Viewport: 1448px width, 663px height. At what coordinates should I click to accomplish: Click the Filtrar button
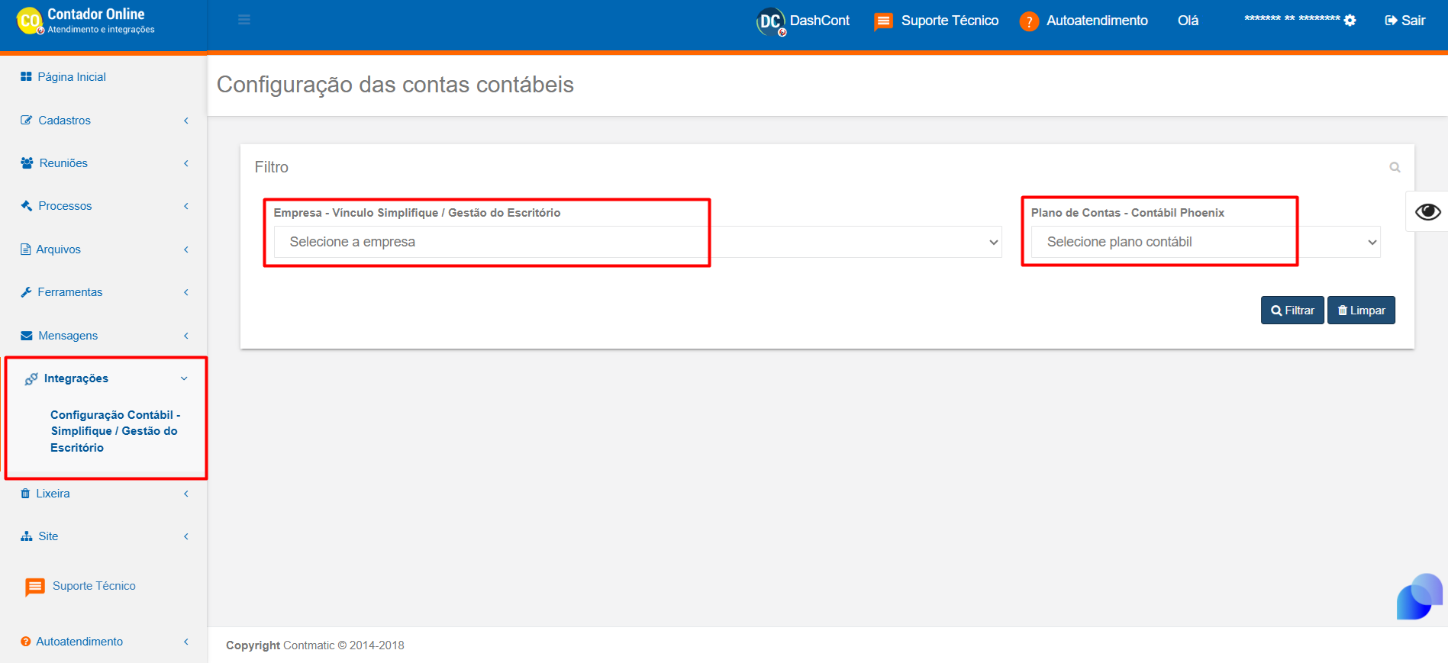pyautogui.click(x=1292, y=311)
